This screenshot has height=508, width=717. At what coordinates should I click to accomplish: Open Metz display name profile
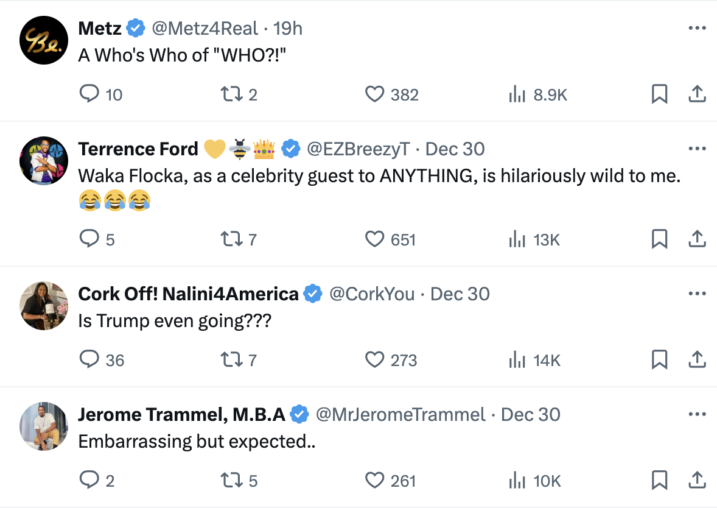tap(100, 29)
